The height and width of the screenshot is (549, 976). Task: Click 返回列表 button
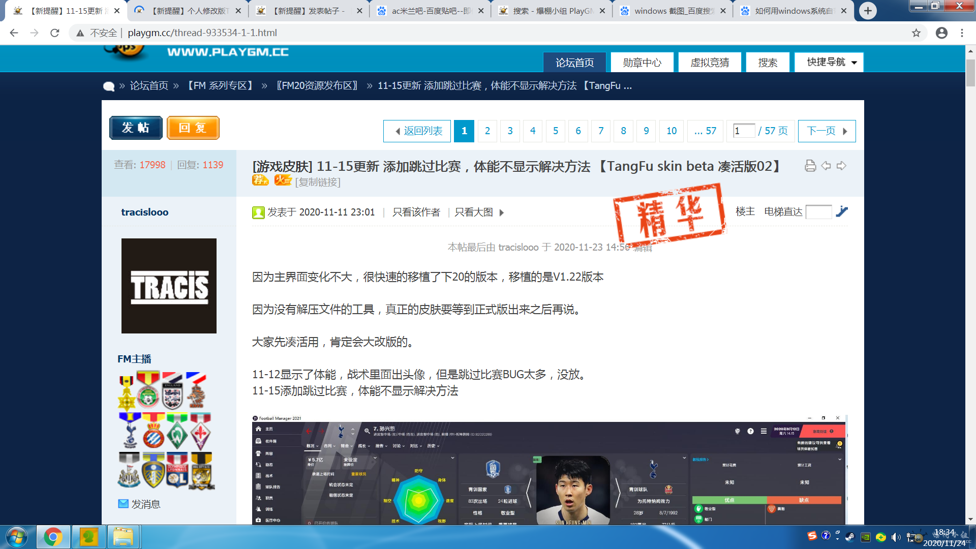coord(417,131)
